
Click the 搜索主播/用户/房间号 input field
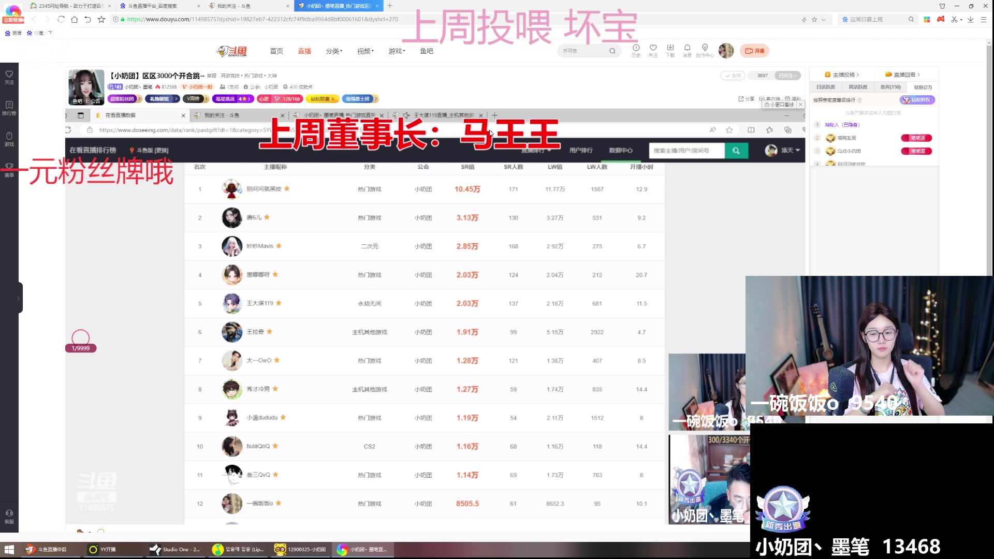point(686,151)
